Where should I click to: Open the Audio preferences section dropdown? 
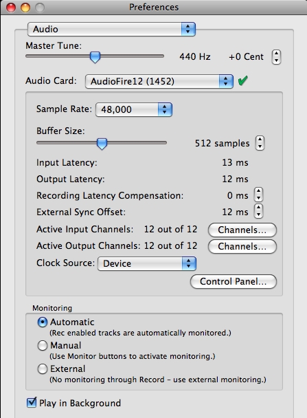[x=111, y=29]
